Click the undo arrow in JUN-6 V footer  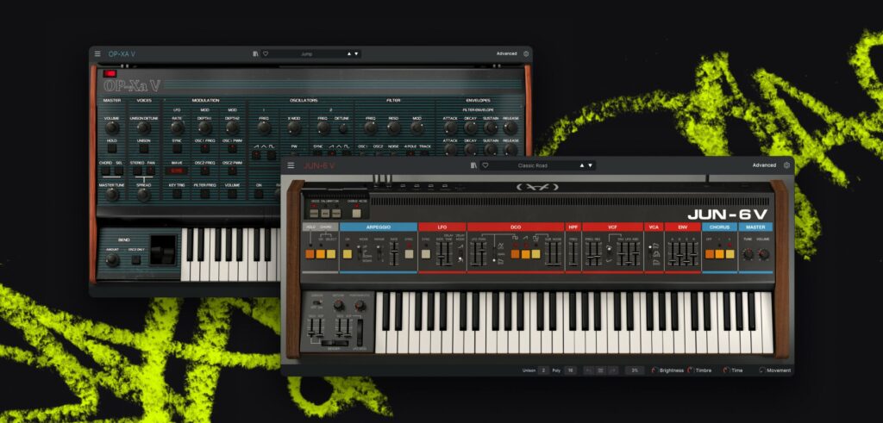coord(588,370)
